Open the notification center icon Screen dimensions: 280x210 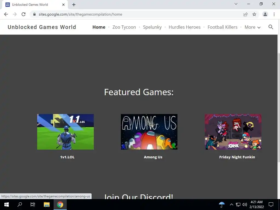click(x=271, y=205)
